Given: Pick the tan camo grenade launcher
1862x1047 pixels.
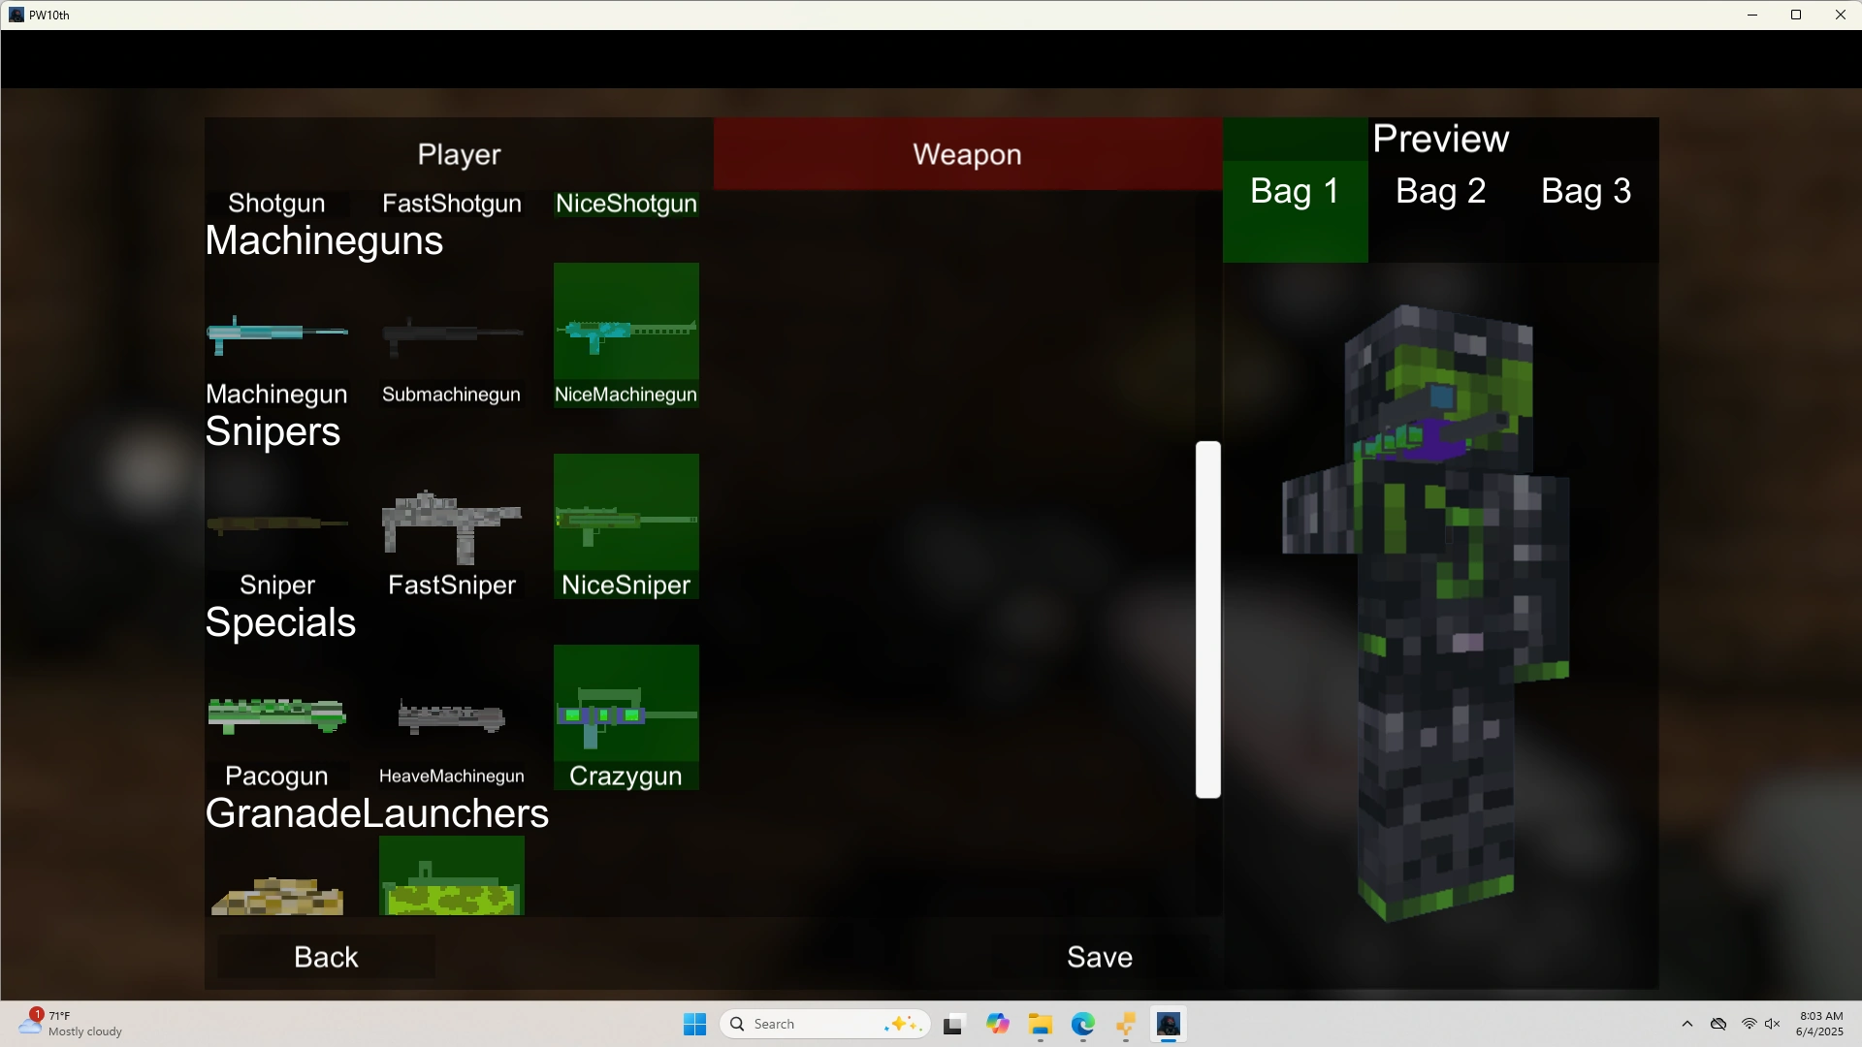Looking at the screenshot, I should 276,894.
